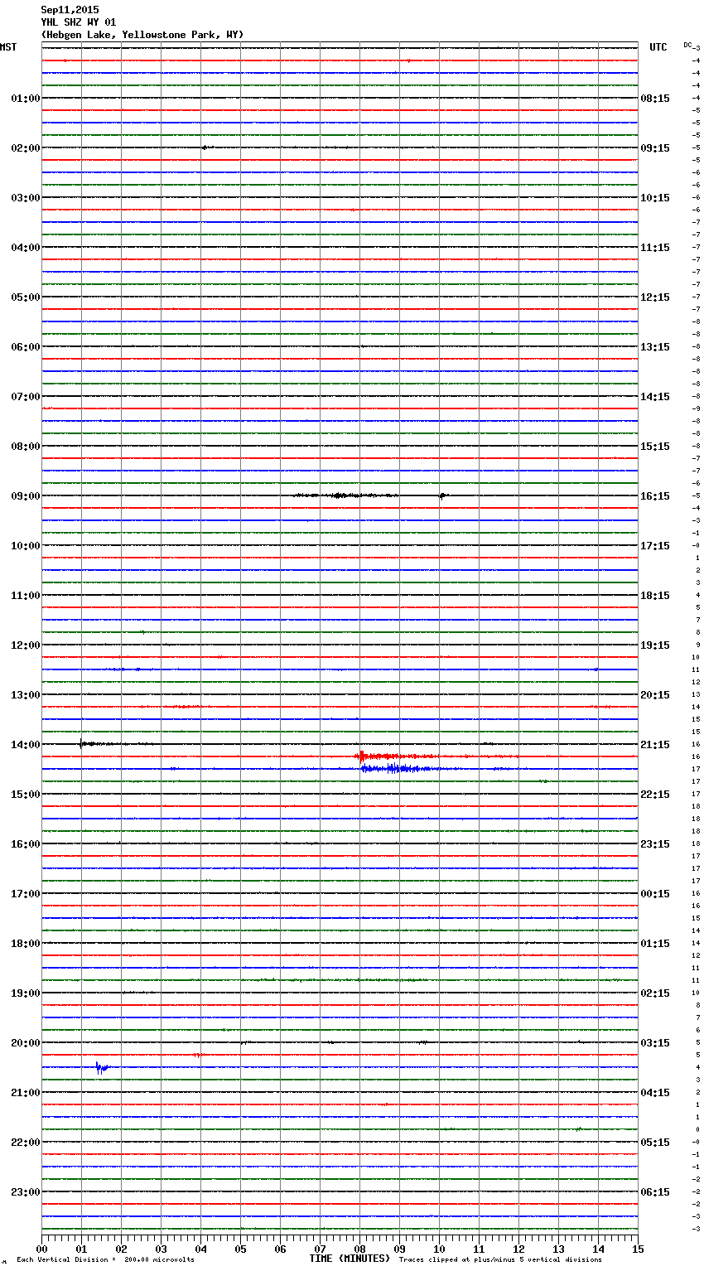Select the 08:00 MST time label
The height and width of the screenshot is (1271, 704).
[26, 447]
